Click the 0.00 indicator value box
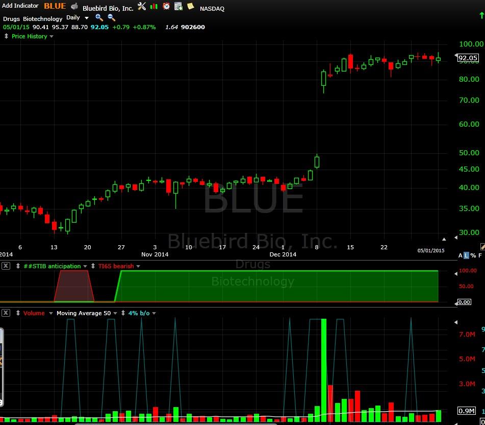The image size is (485, 425). point(464,302)
